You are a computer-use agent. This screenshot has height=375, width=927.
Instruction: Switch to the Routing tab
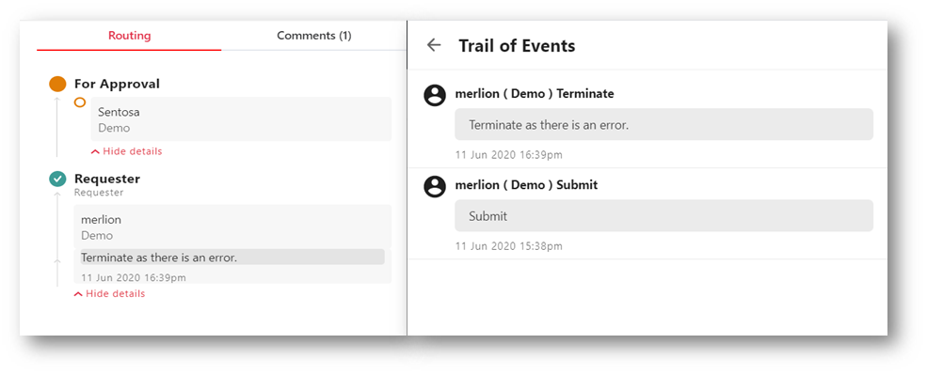130,36
